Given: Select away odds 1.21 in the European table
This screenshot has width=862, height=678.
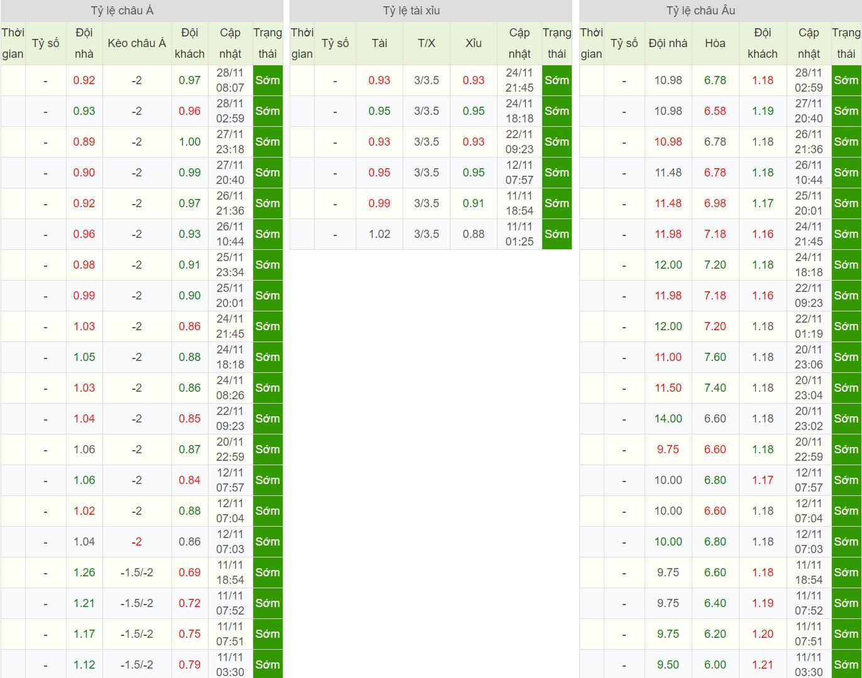Looking at the screenshot, I should point(763,665).
